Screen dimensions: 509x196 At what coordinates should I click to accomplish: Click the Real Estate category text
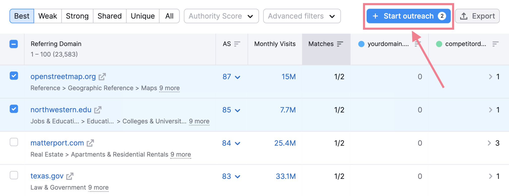47,154
